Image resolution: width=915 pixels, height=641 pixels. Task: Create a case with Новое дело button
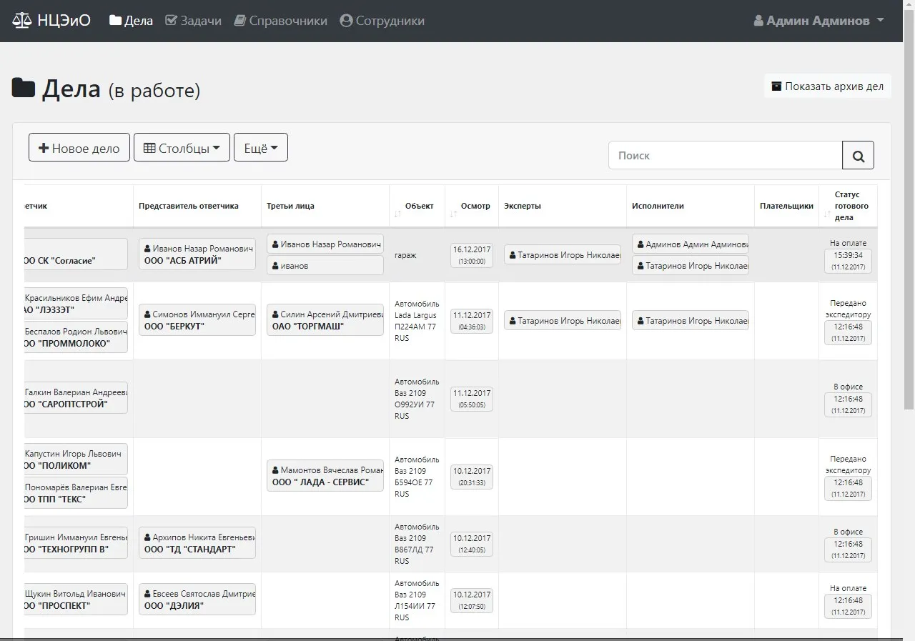79,148
